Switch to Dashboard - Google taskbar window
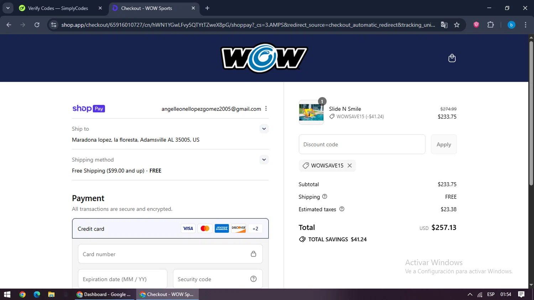 pyautogui.click(x=105, y=294)
